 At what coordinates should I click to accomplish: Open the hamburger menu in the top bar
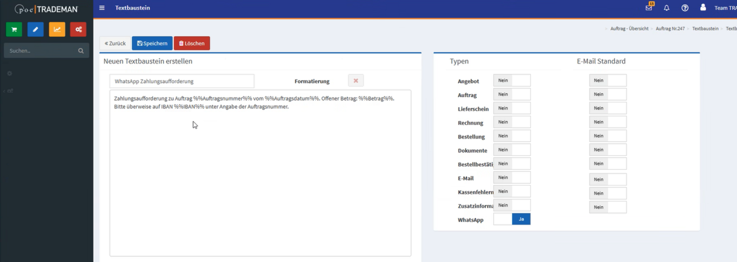pyautogui.click(x=102, y=8)
